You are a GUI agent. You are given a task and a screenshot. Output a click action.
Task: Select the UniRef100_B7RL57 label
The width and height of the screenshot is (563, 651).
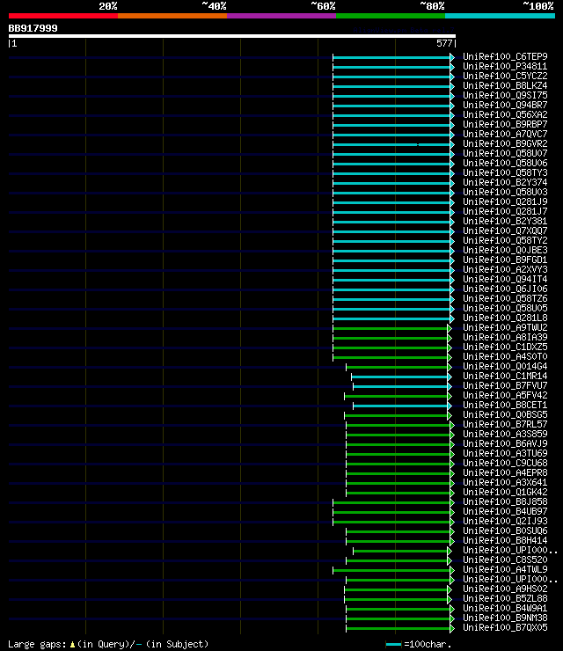point(505,425)
